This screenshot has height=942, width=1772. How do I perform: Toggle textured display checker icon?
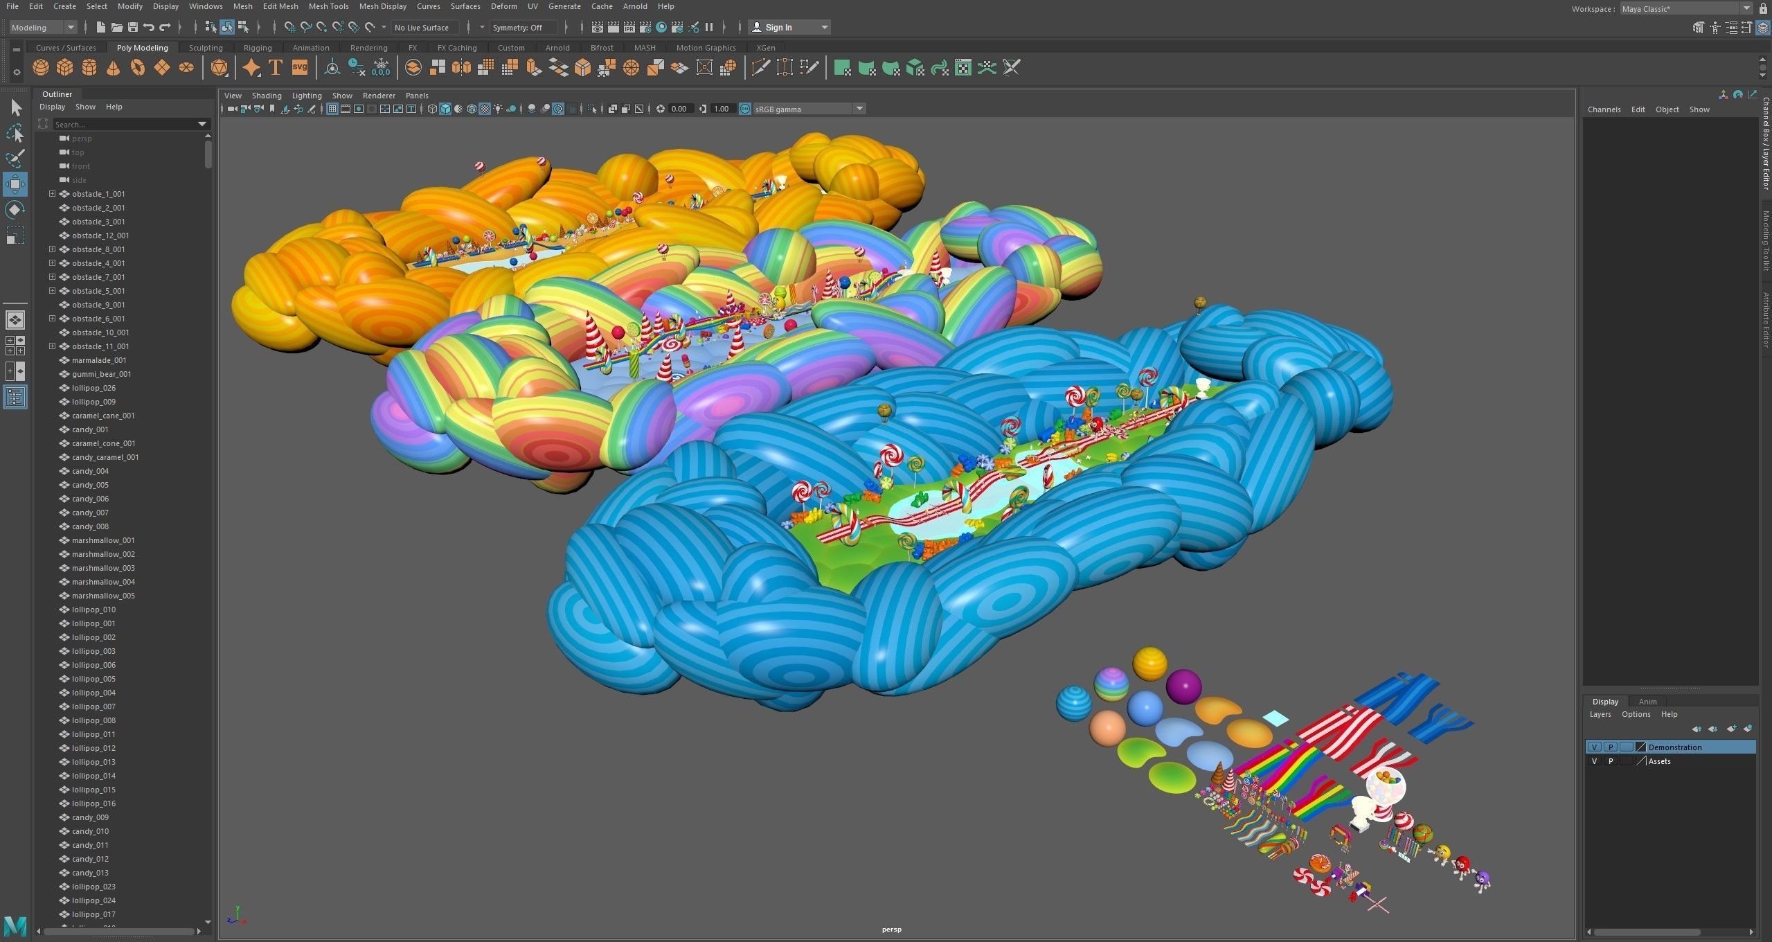tap(485, 109)
